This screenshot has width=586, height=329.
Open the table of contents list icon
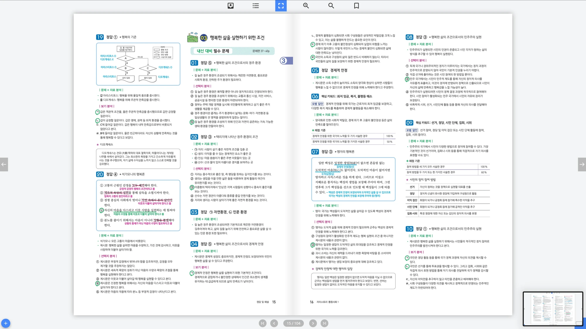(255, 6)
